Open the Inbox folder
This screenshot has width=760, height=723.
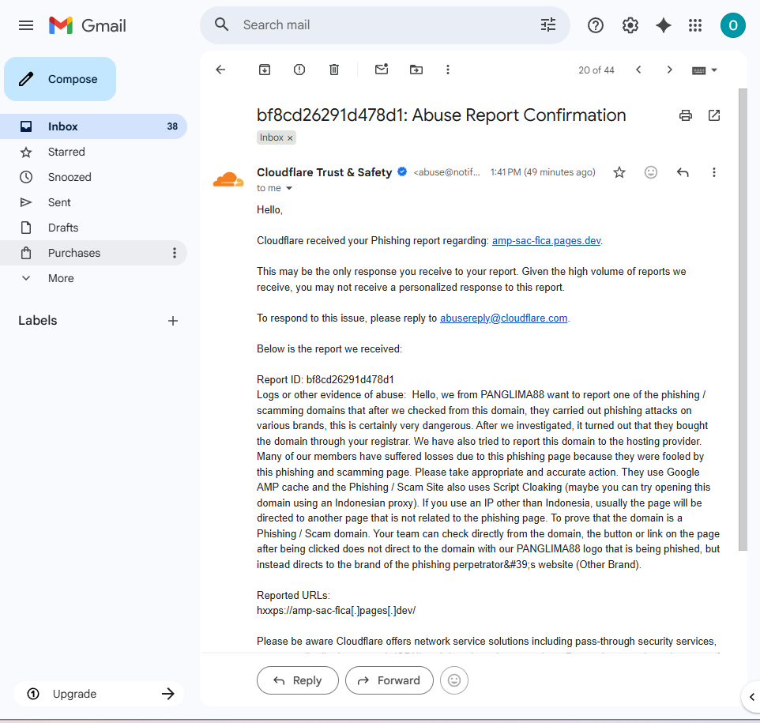tap(93, 126)
